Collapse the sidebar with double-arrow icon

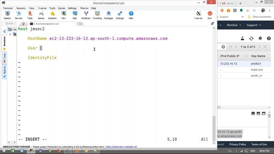click(5, 31)
